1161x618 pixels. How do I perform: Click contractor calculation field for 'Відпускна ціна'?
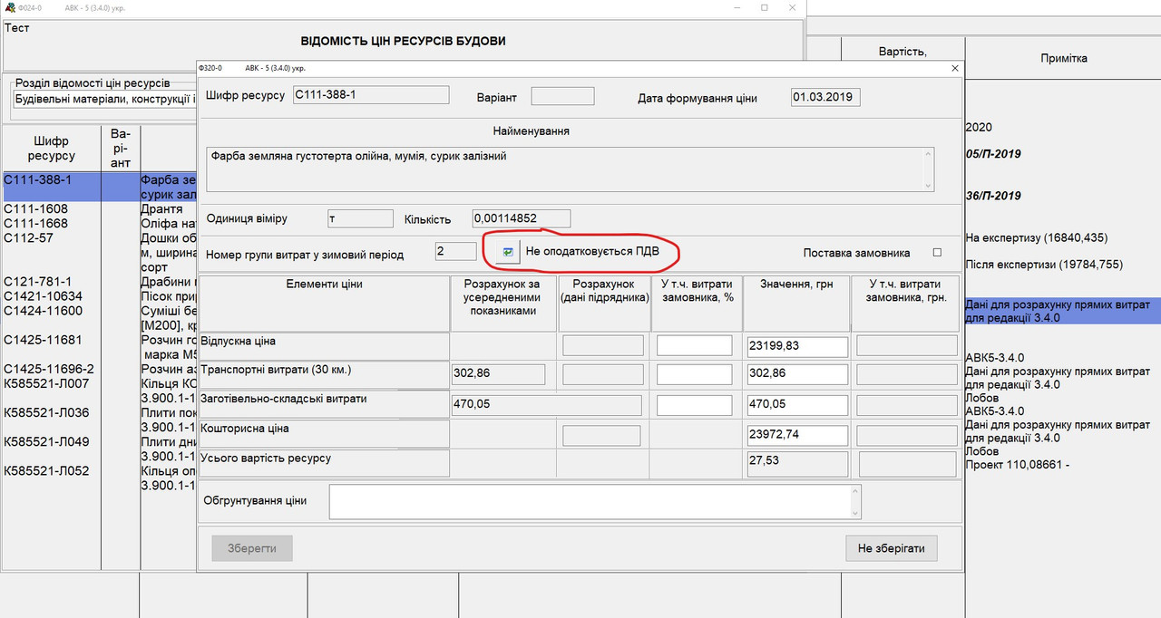point(603,345)
